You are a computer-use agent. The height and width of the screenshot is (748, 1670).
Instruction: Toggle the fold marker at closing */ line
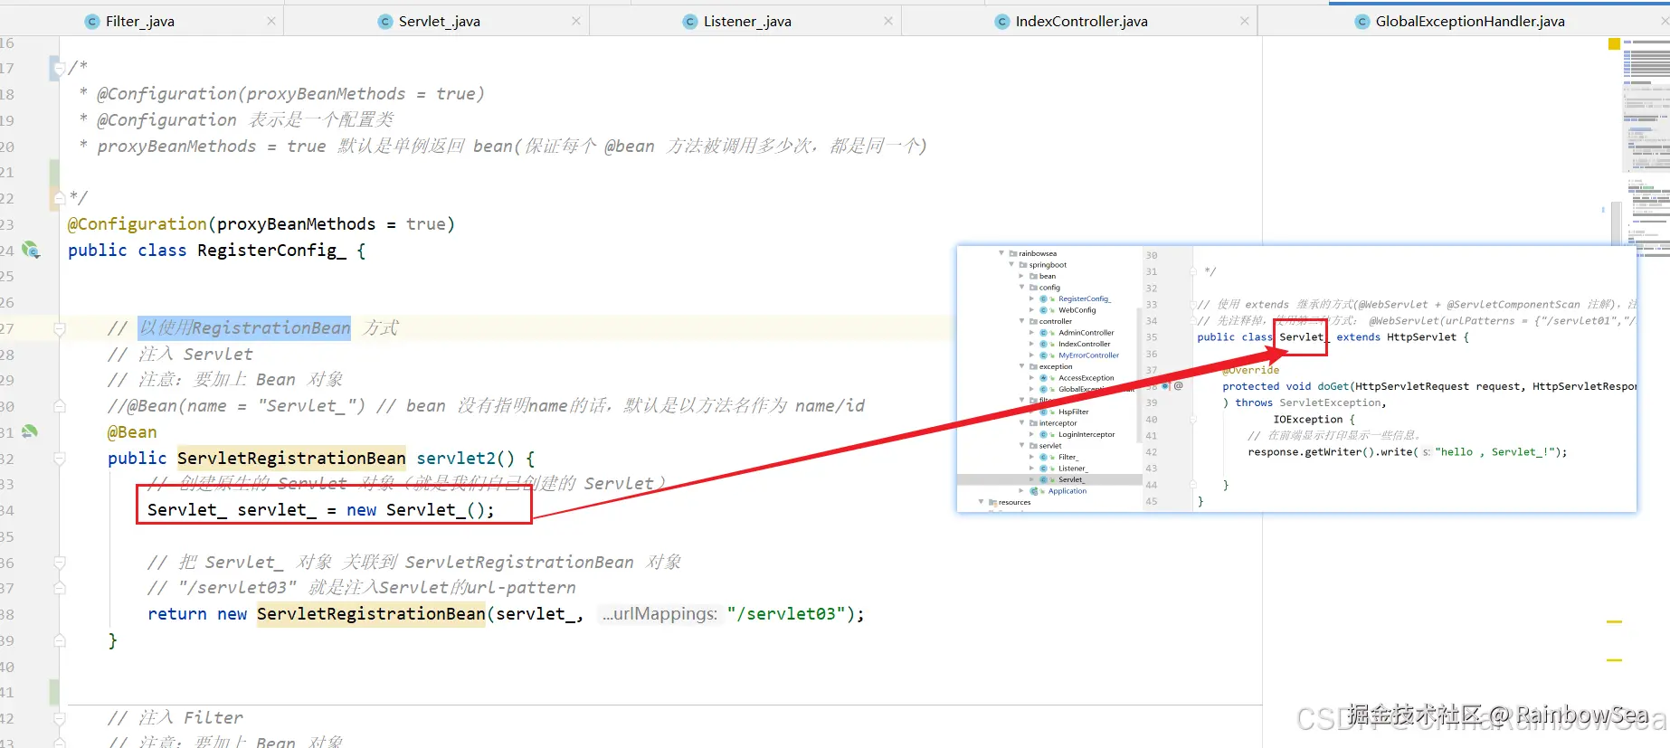tap(60, 197)
